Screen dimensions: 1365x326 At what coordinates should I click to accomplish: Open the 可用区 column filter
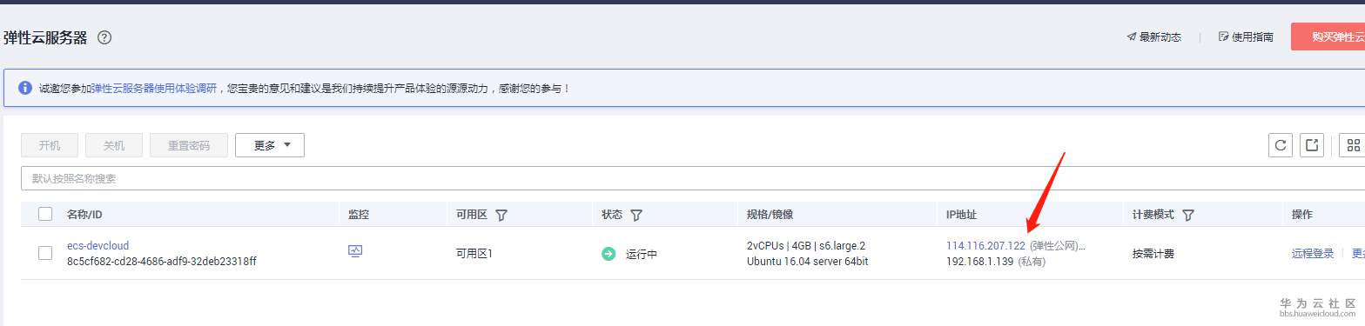click(x=501, y=215)
